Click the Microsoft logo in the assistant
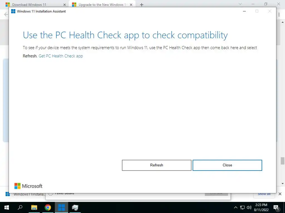The width and height of the screenshot is (285, 213). (28, 186)
